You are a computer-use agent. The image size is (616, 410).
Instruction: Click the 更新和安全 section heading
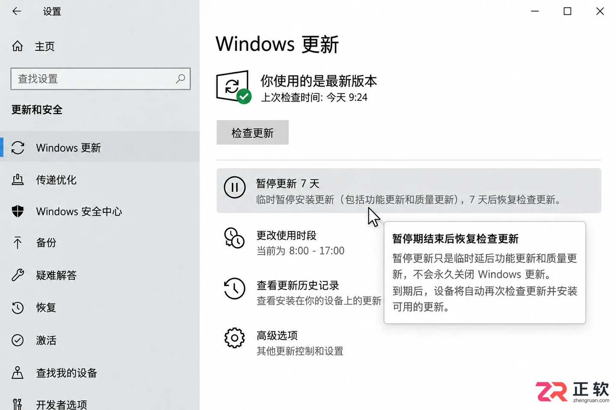[37, 110]
